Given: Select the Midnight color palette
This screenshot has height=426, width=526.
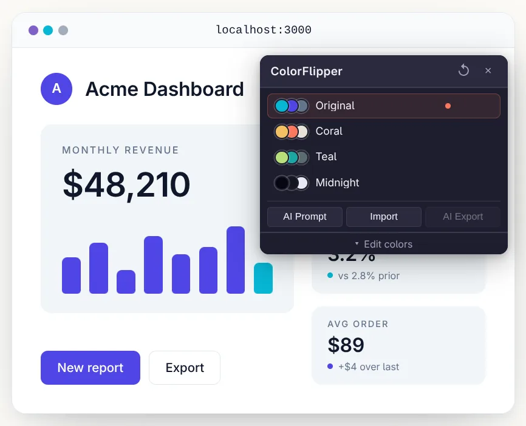Looking at the screenshot, I should 384,183.
